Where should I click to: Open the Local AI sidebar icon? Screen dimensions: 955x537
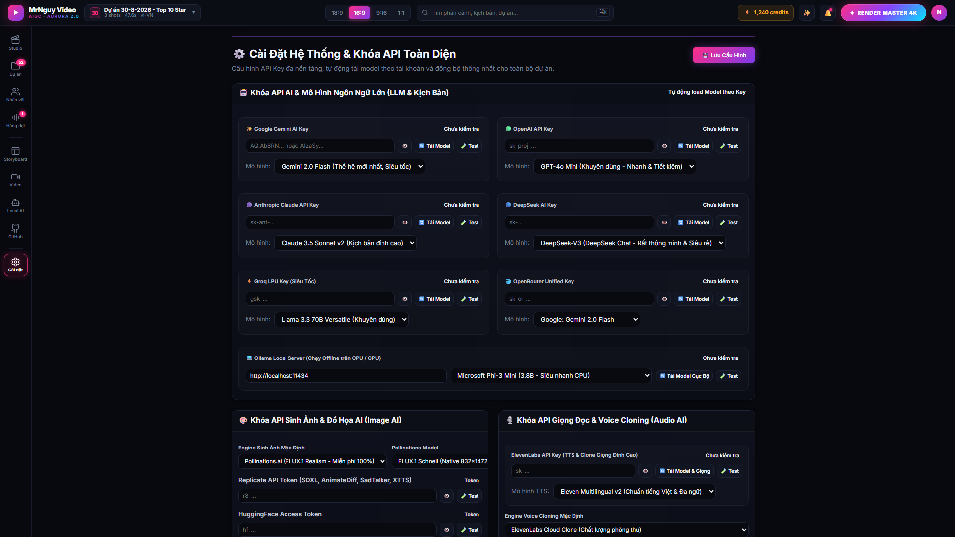pos(15,205)
